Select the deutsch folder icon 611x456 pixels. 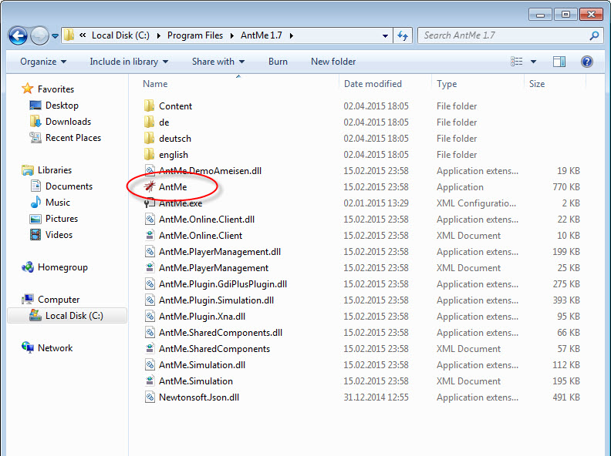click(x=149, y=139)
